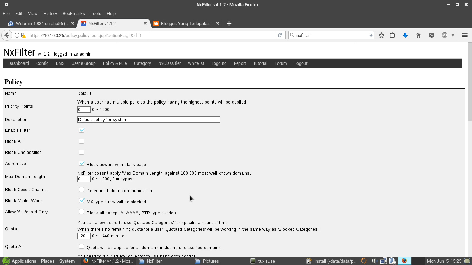The width and height of the screenshot is (472, 265).
Task: Open the Places panel menu
Action: (48, 261)
